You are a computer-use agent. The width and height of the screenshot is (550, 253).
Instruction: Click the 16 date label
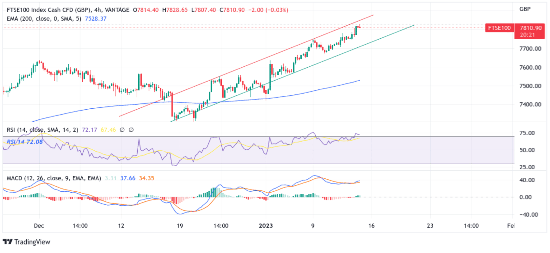pos(372,226)
